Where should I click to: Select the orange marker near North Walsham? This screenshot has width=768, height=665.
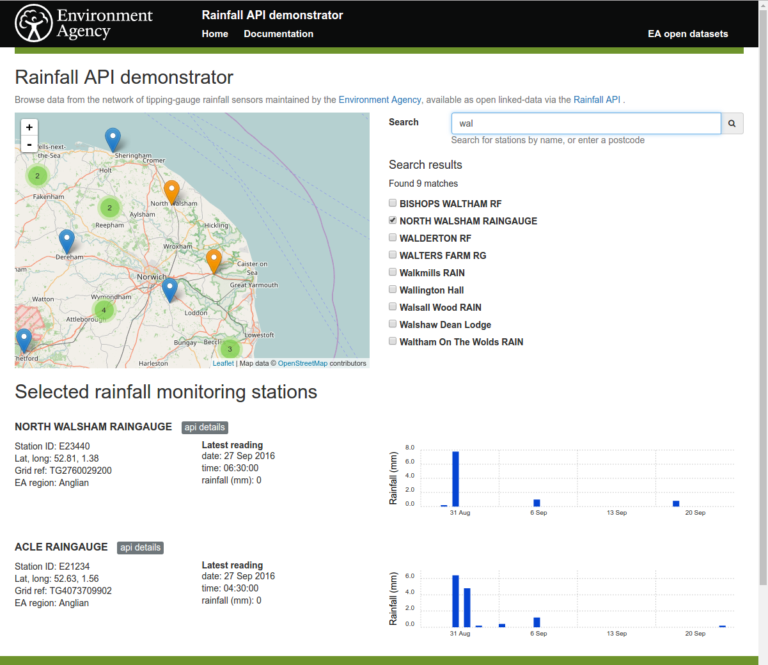click(171, 190)
